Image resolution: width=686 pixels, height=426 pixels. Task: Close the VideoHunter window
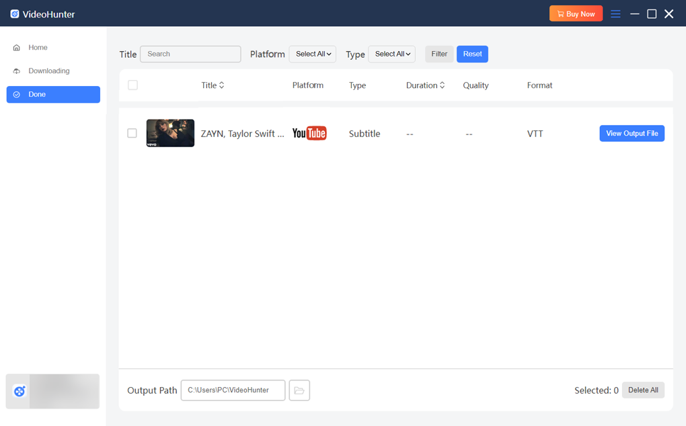(x=669, y=14)
